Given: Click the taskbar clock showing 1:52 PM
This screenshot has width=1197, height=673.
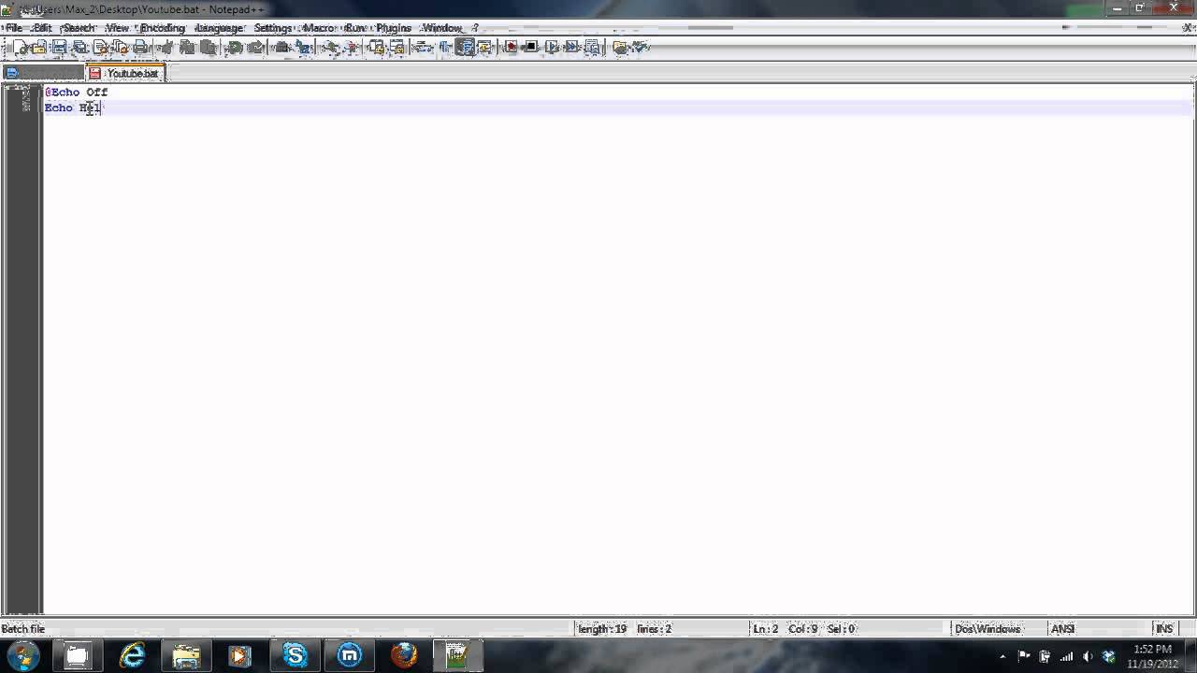Looking at the screenshot, I should [x=1152, y=656].
